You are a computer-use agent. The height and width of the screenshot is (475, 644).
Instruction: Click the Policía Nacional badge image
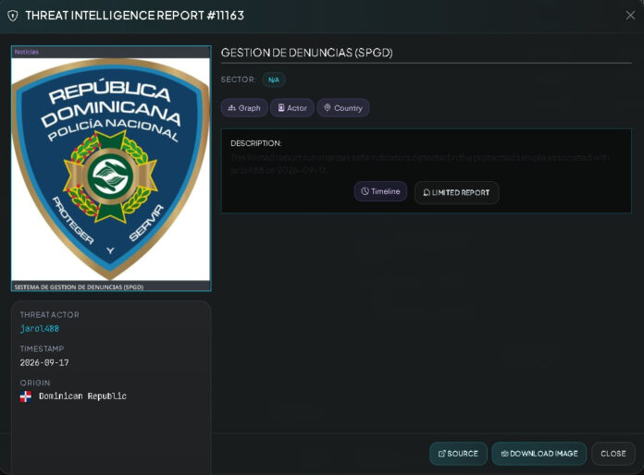coord(111,169)
